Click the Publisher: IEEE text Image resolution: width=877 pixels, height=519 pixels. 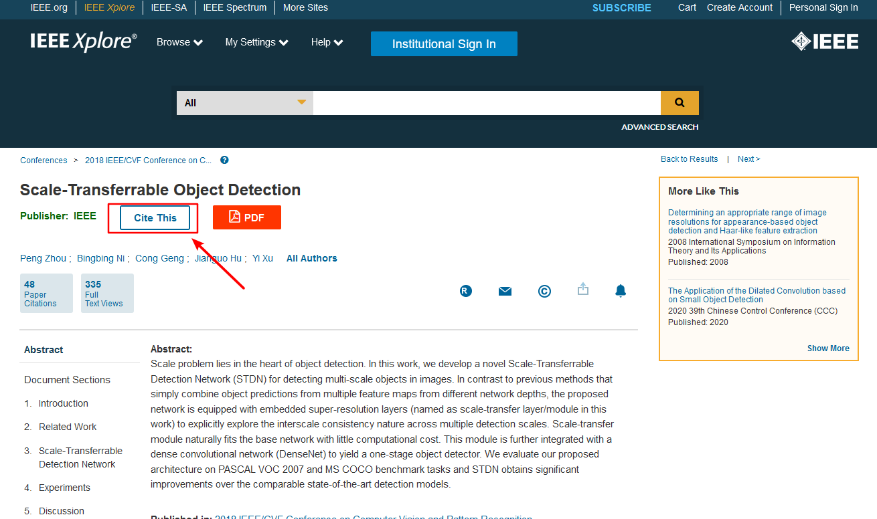tap(58, 216)
